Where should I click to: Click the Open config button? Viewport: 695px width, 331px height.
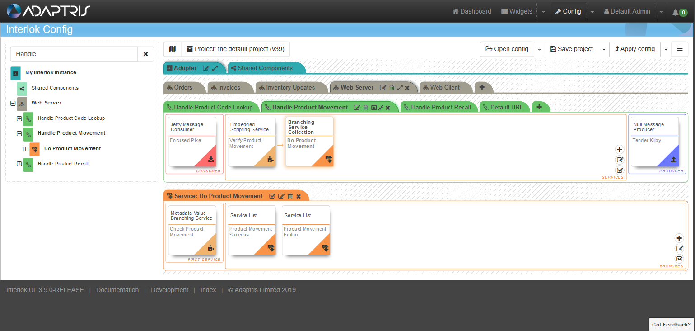pos(507,49)
